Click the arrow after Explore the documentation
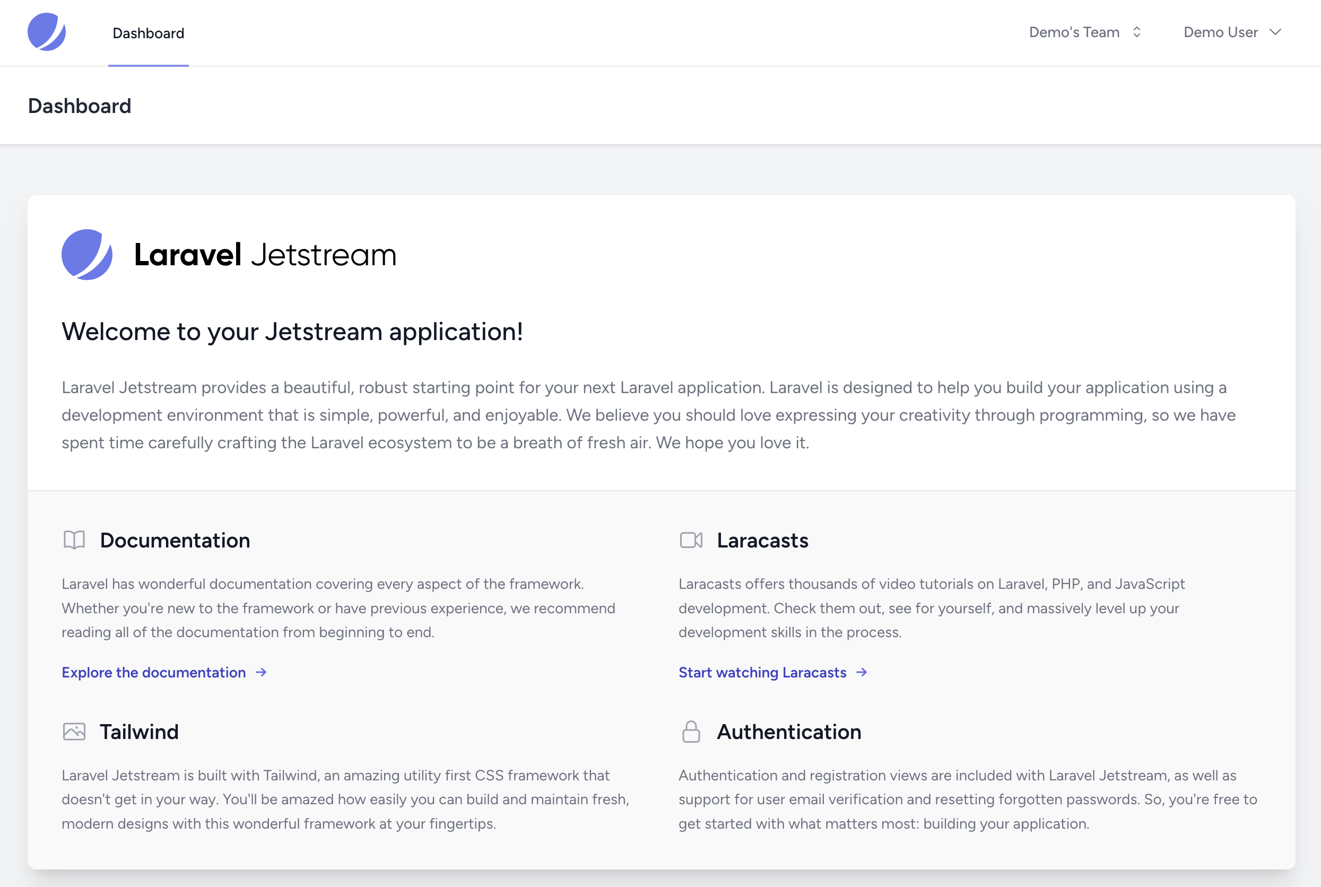 [262, 673]
